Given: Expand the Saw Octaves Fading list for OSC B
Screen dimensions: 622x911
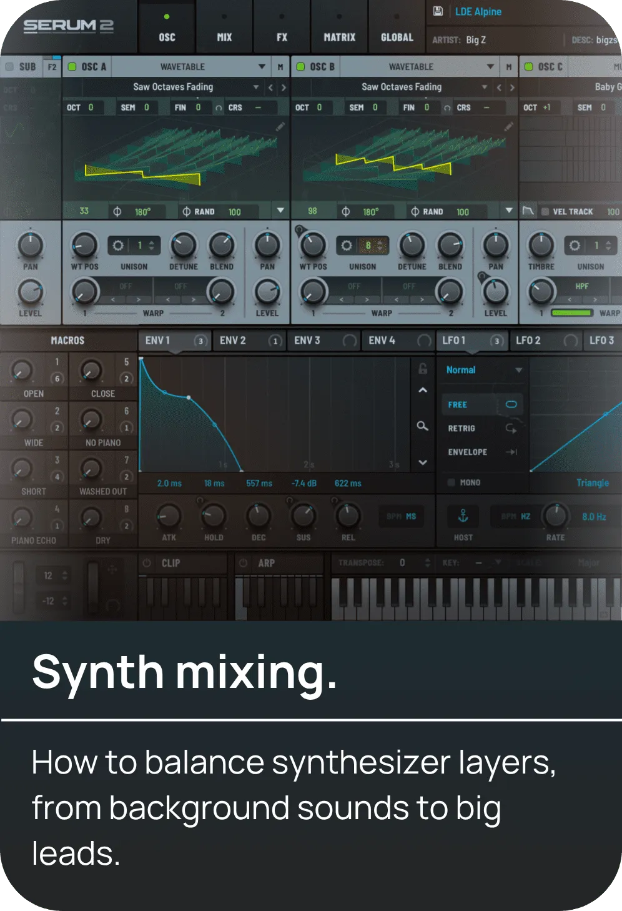Looking at the screenshot, I should (484, 87).
